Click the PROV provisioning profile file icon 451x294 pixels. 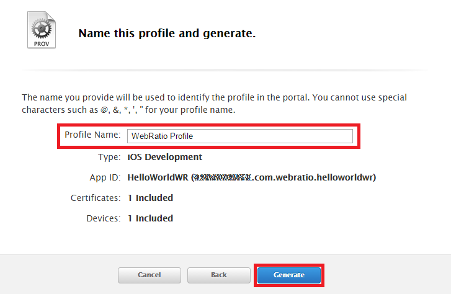pyautogui.click(x=42, y=30)
